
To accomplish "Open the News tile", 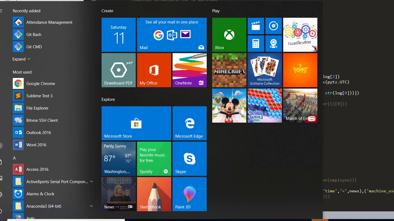I will pyautogui.click(x=119, y=194).
